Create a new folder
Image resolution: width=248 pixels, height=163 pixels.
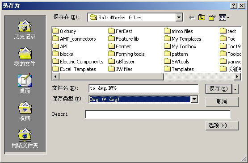(x=212, y=17)
